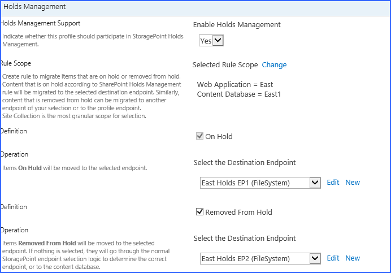The width and height of the screenshot is (391, 273).
Task: Click the Rule Scope heading on the left
Action: tap(16, 63)
